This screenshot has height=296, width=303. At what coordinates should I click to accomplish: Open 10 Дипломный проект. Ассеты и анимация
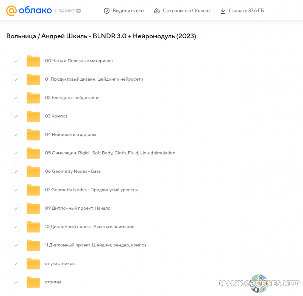pos(89,227)
